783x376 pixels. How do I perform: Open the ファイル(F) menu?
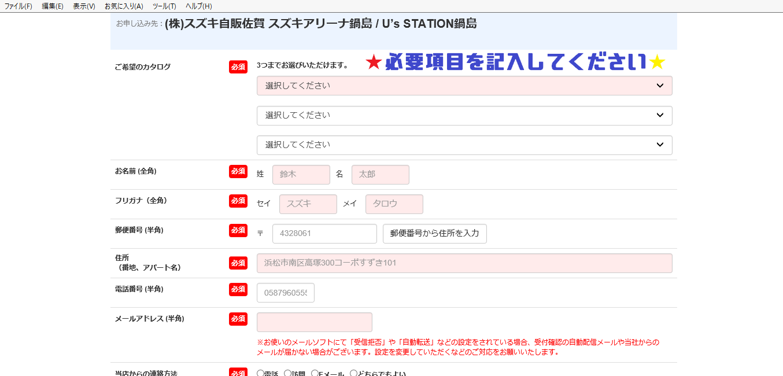[x=19, y=6]
